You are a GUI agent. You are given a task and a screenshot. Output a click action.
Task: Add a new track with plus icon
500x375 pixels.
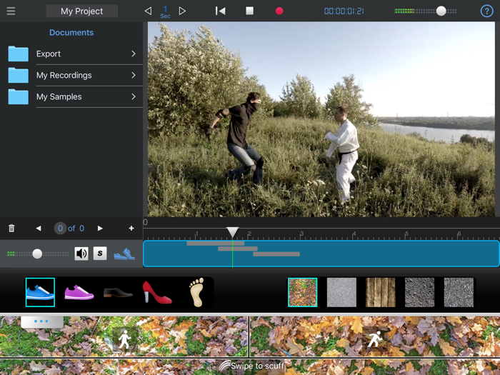tap(131, 229)
